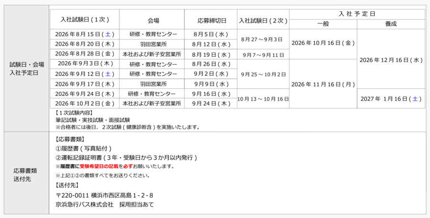Click the 【応募書類】 heading
This screenshot has height=218, width=430.
click(x=70, y=139)
